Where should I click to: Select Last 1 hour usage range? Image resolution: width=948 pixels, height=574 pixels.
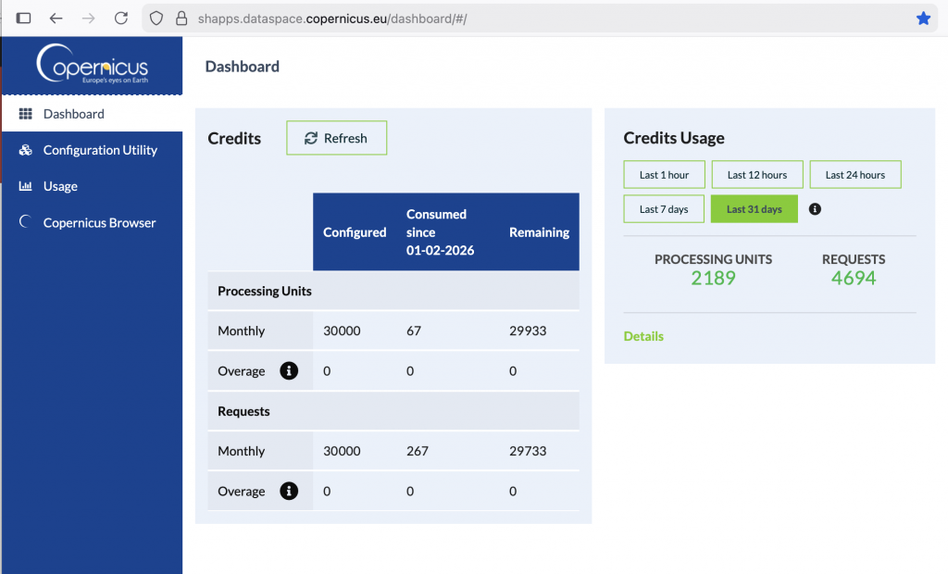click(x=664, y=175)
